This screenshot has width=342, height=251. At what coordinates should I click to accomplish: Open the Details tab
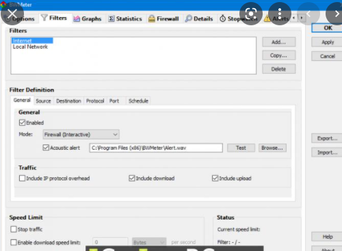click(x=199, y=18)
